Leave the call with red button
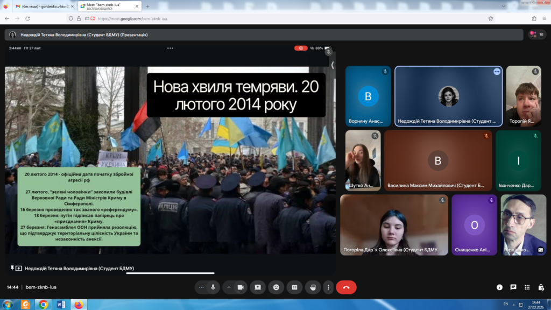The image size is (551, 310). pos(346,287)
